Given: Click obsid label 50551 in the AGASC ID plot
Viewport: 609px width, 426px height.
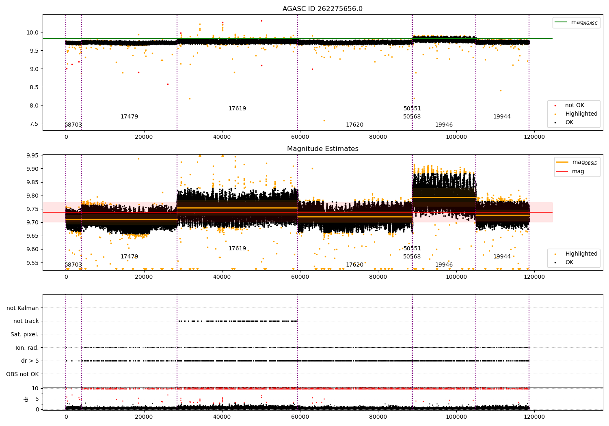Looking at the screenshot, I should [412, 109].
